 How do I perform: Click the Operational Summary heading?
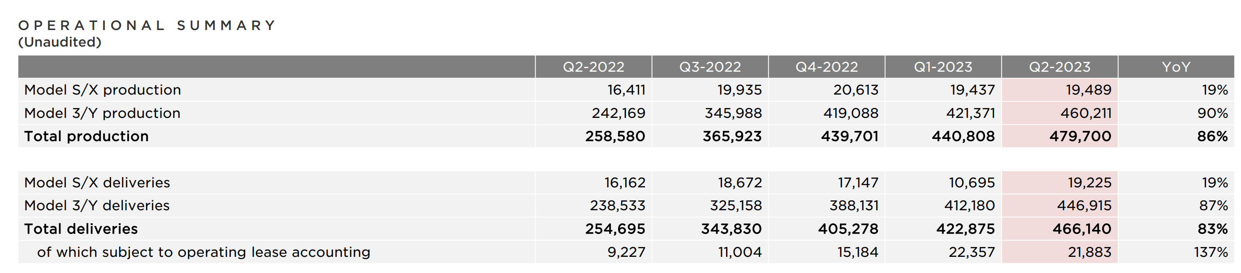(x=147, y=25)
